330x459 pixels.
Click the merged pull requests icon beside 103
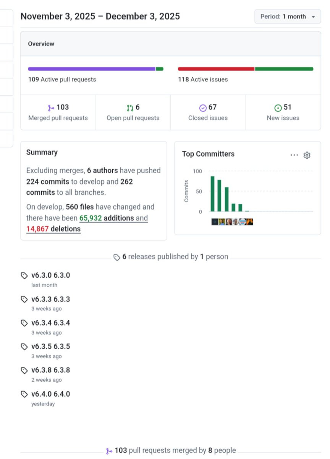coord(51,108)
